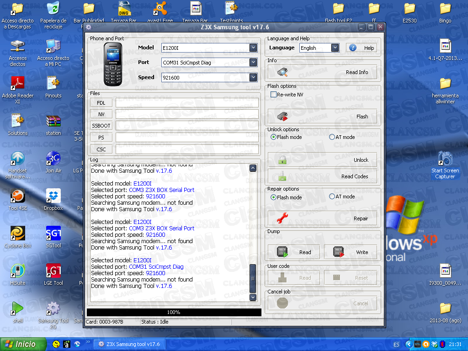468x351 pixels.
Task: Expand the Model dropdown showing E1200I
Action: (253, 48)
